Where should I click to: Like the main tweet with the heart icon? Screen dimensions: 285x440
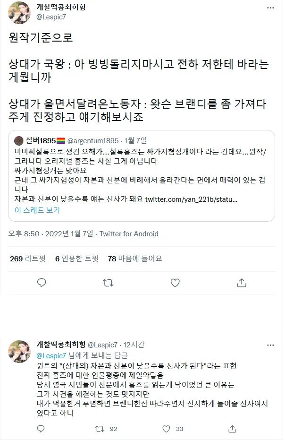pyautogui.click(x=175, y=282)
